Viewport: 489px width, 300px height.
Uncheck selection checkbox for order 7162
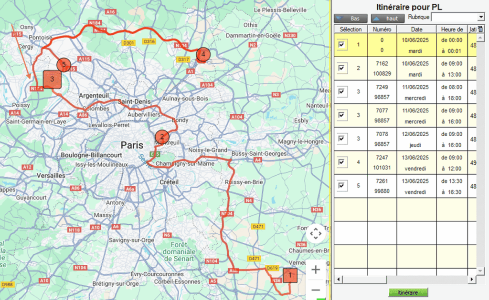coord(341,68)
